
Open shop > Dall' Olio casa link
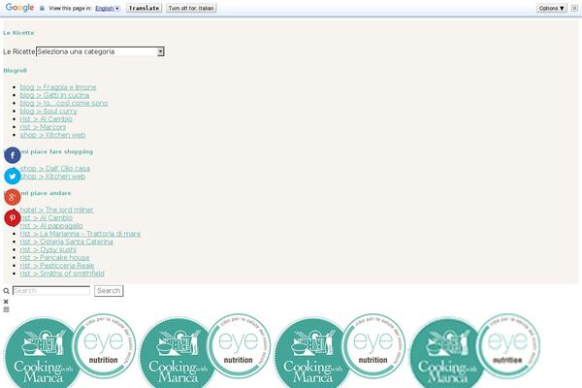55,169
